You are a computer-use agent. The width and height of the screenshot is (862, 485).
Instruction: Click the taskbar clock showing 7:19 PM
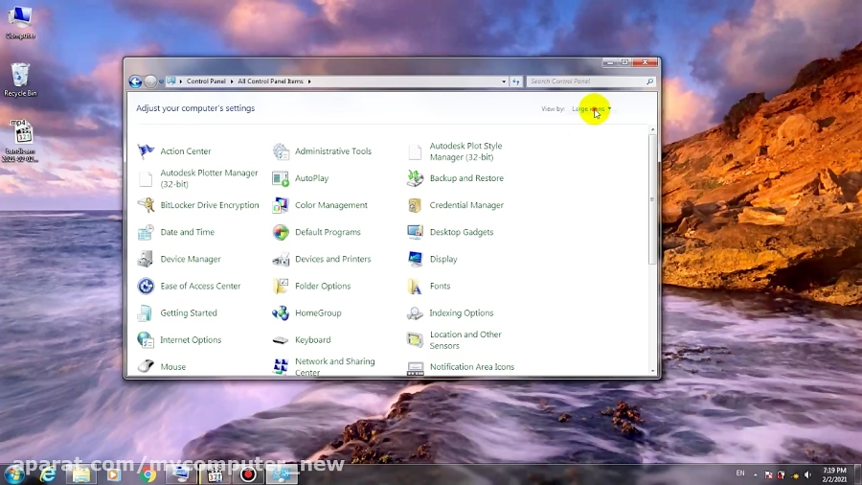tap(834, 474)
